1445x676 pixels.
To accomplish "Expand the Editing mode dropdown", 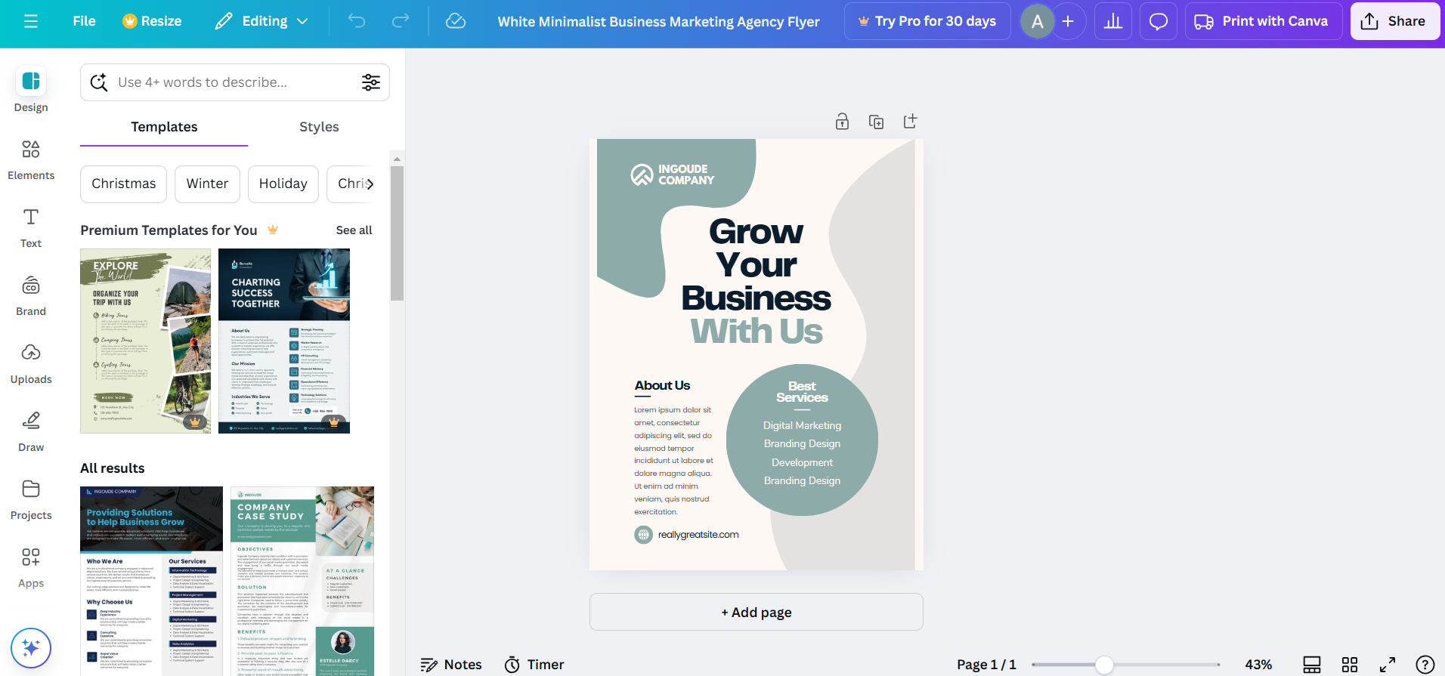I will 261,21.
